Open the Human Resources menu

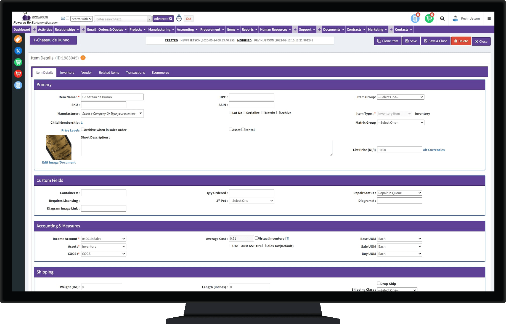tap(275, 30)
